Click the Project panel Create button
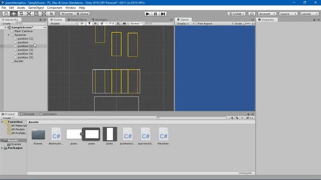The height and width of the screenshot is (180, 321). tap(8, 118)
